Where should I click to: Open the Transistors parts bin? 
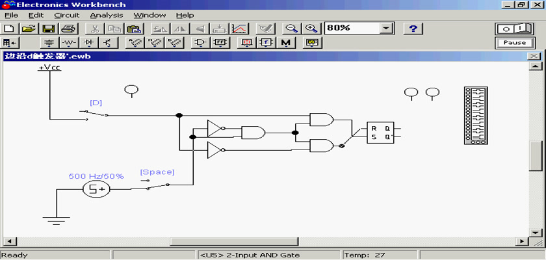pyautogui.click(x=109, y=43)
